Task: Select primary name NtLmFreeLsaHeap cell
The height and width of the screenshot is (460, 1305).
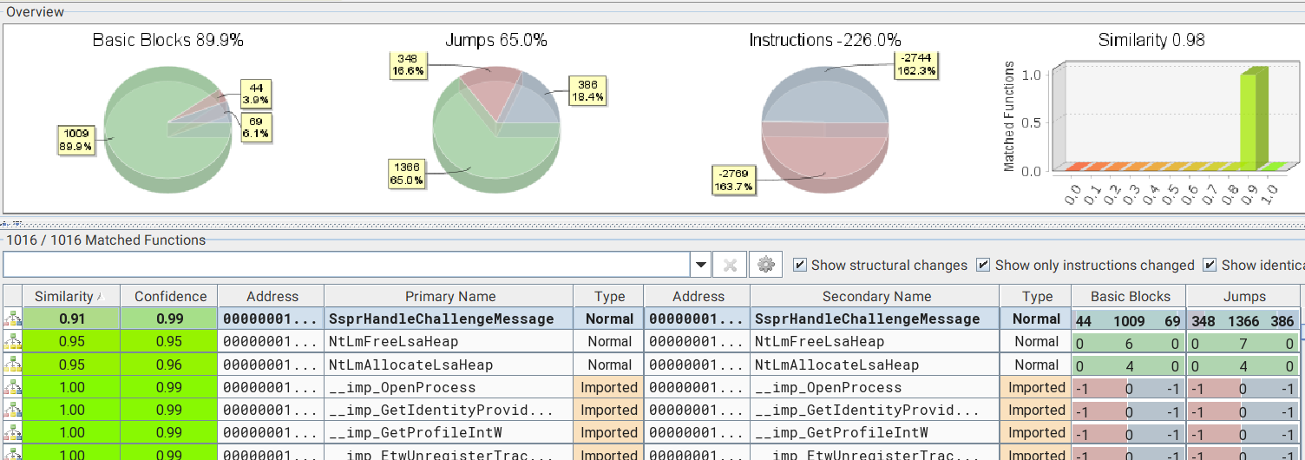Action: point(449,342)
